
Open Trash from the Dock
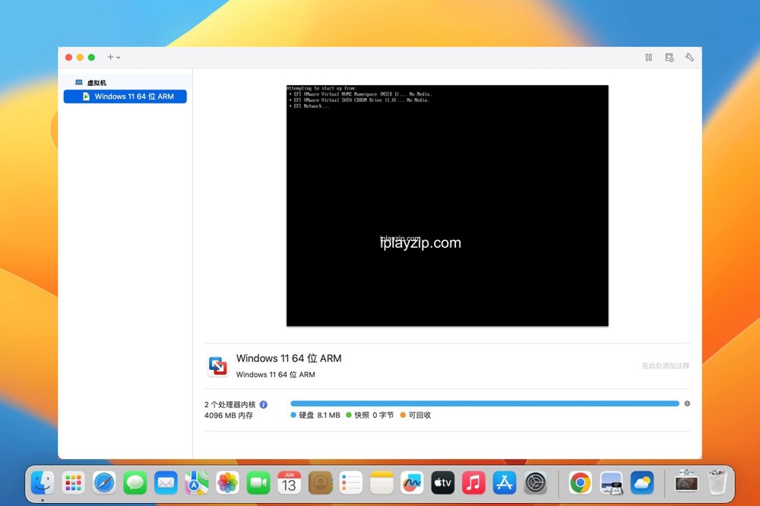tap(717, 482)
